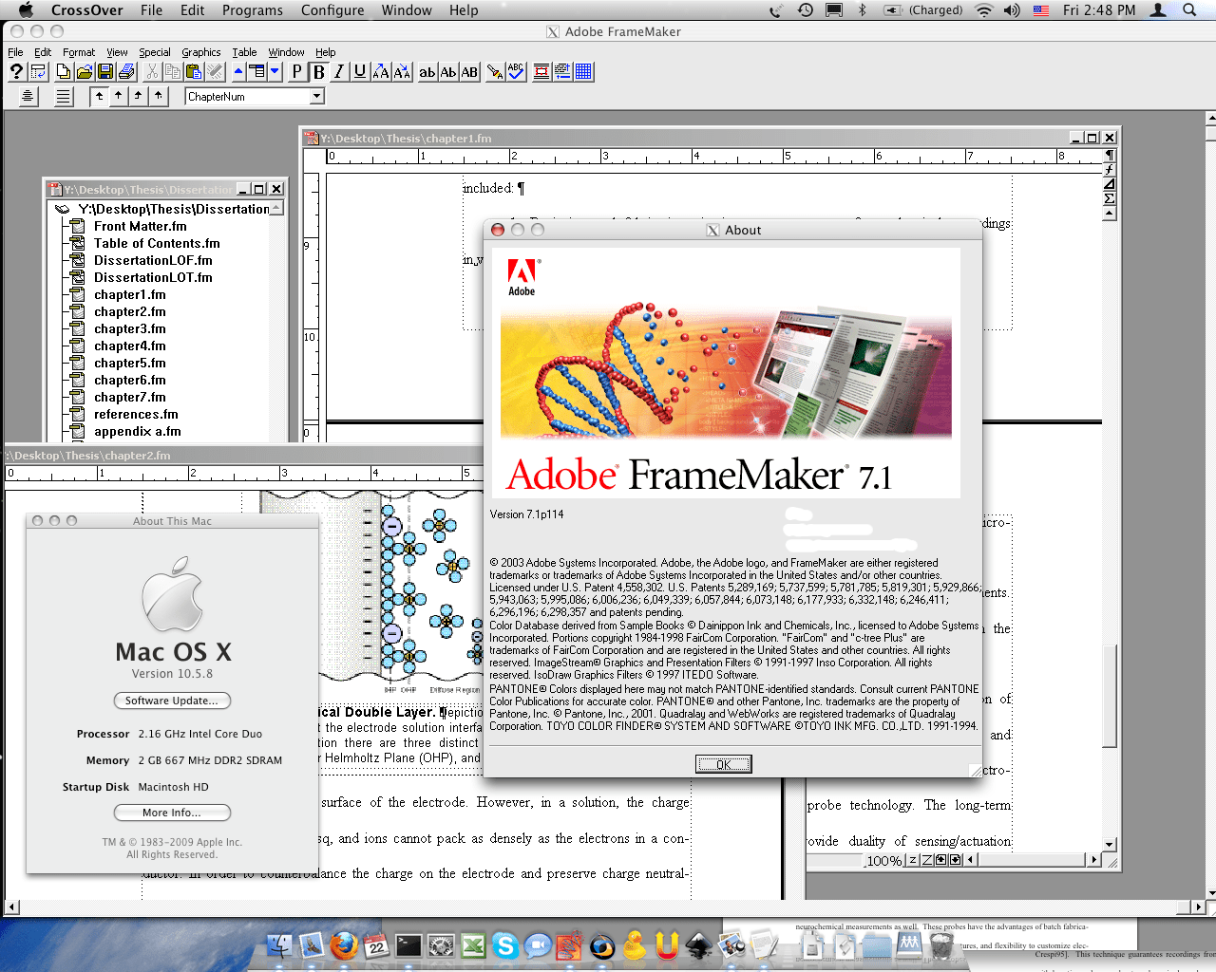Toggle Underline formatting in toolbar
The width and height of the screenshot is (1216, 972).
(359, 71)
